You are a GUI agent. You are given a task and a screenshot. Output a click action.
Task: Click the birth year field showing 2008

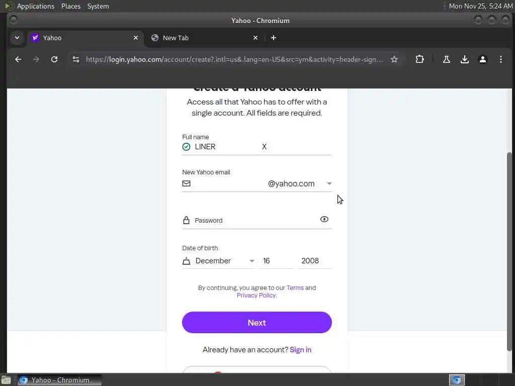tap(315, 261)
